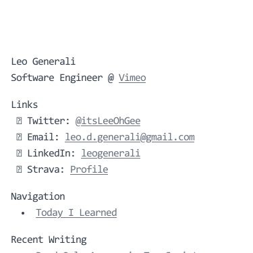Click the Software Engineer @ text

tap(63, 78)
